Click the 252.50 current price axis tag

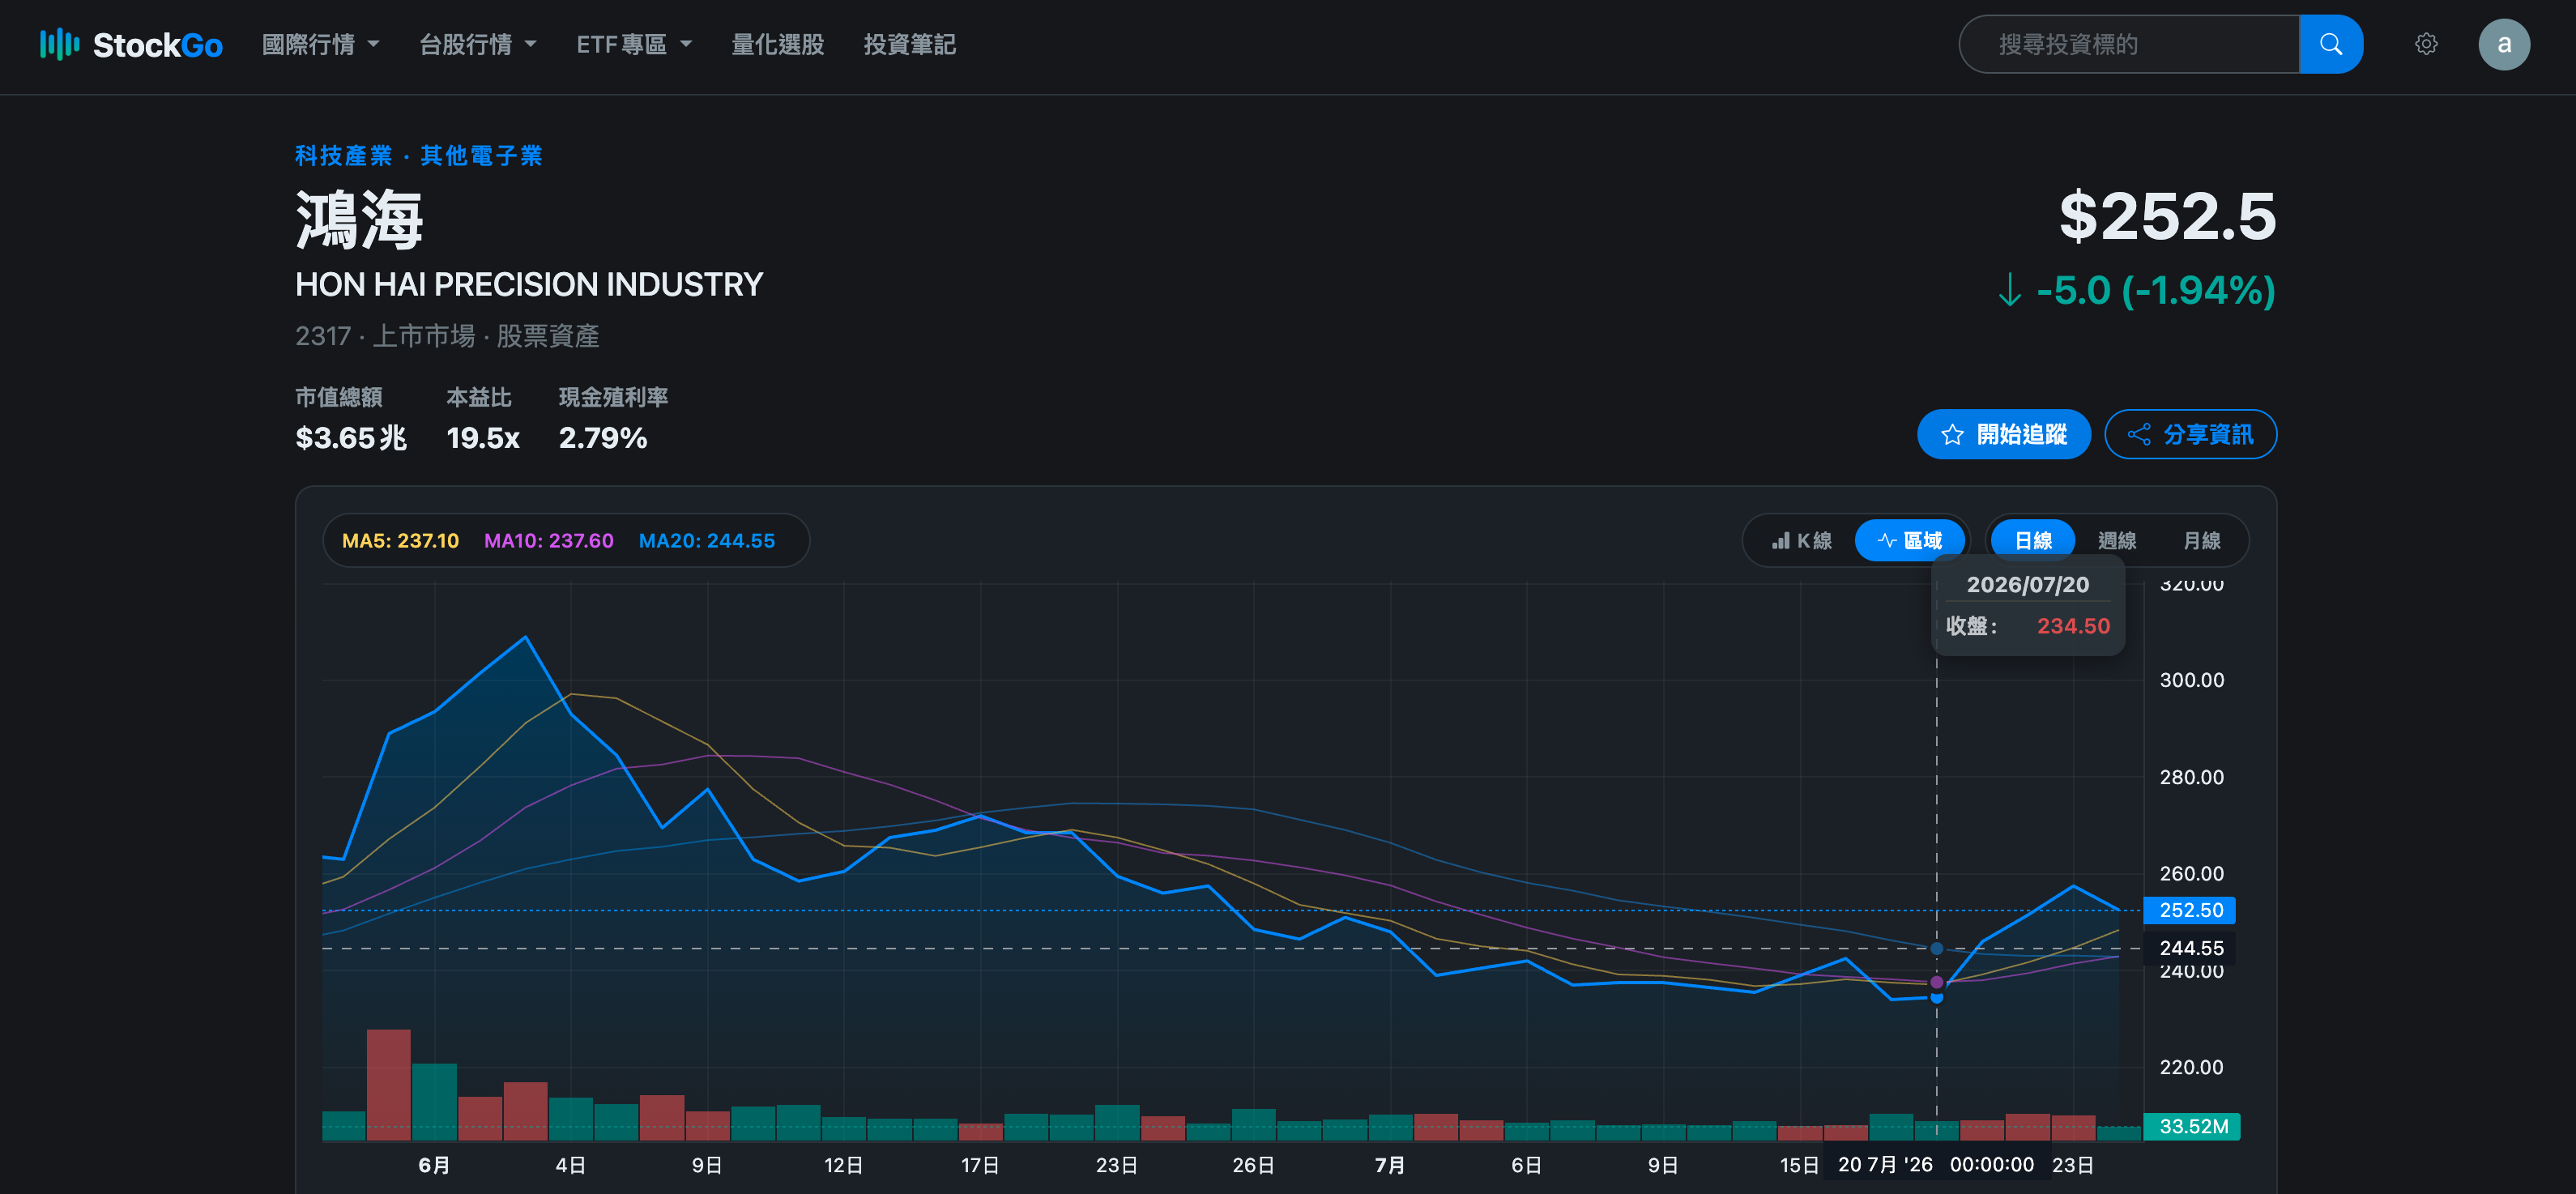pyautogui.click(x=2190, y=911)
